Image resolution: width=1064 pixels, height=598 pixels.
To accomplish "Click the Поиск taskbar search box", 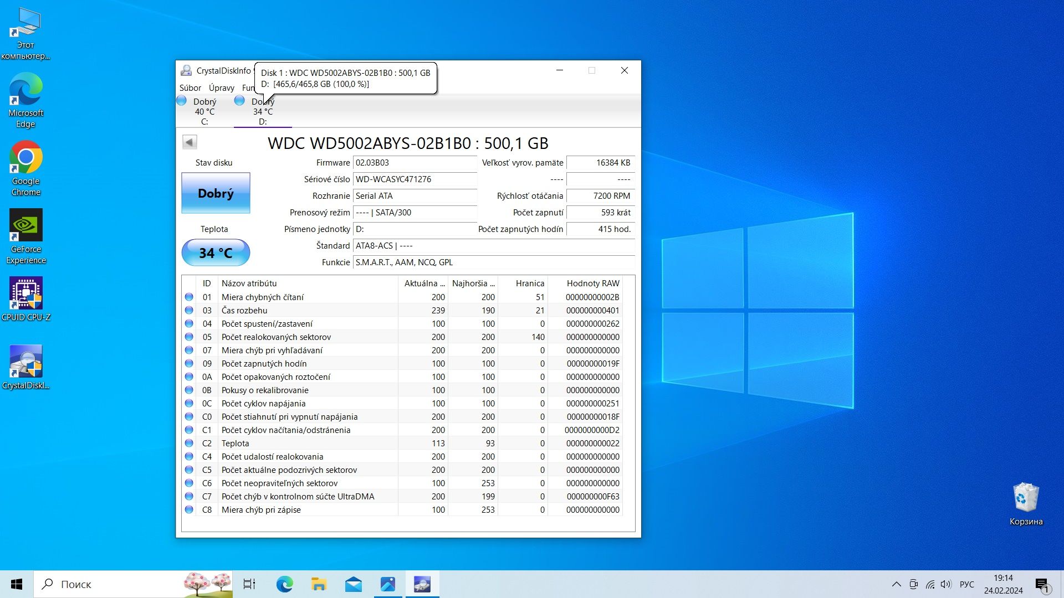I will pos(133,584).
